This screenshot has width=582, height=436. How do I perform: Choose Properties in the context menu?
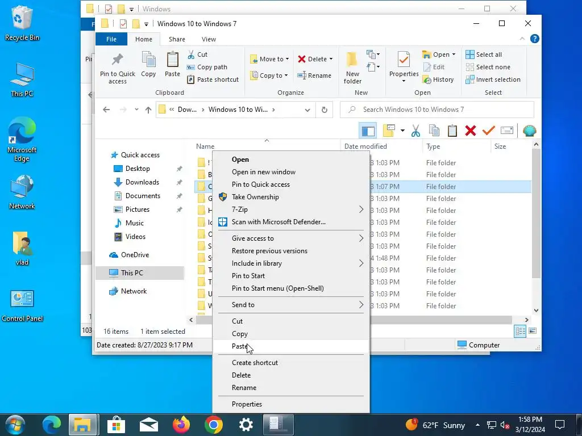291,404
